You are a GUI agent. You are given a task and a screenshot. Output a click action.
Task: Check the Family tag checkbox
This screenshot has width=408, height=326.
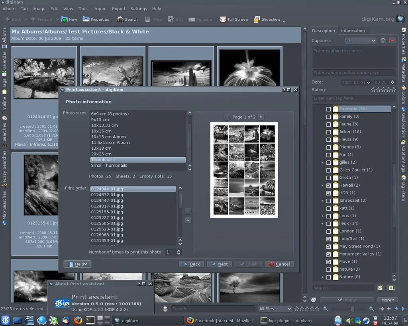pyautogui.click(x=328, y=117)
